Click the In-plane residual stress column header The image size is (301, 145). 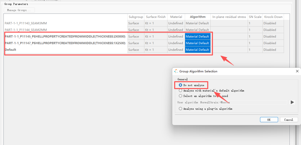point(229,17)
